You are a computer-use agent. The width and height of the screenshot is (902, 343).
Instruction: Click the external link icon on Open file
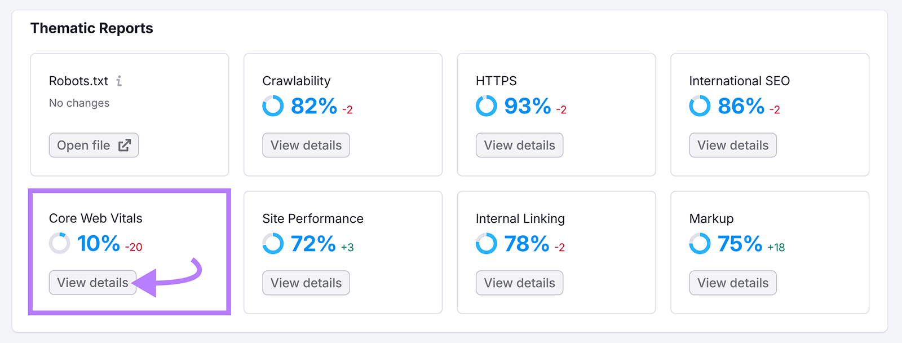(x=124, y=144)
